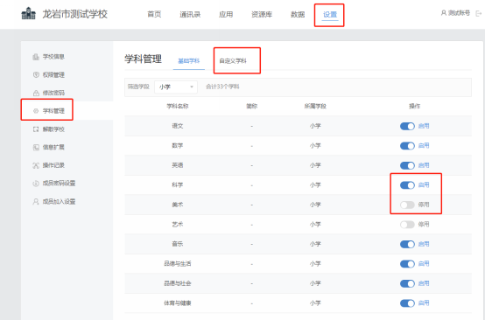Toggle off the 音乐 subject
The image size is (485, 320).
click(x=407, y=244)
